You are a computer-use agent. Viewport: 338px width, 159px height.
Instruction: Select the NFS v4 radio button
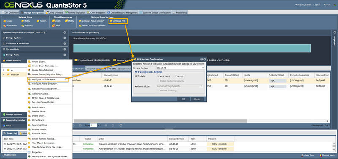[x=174, y=77]
